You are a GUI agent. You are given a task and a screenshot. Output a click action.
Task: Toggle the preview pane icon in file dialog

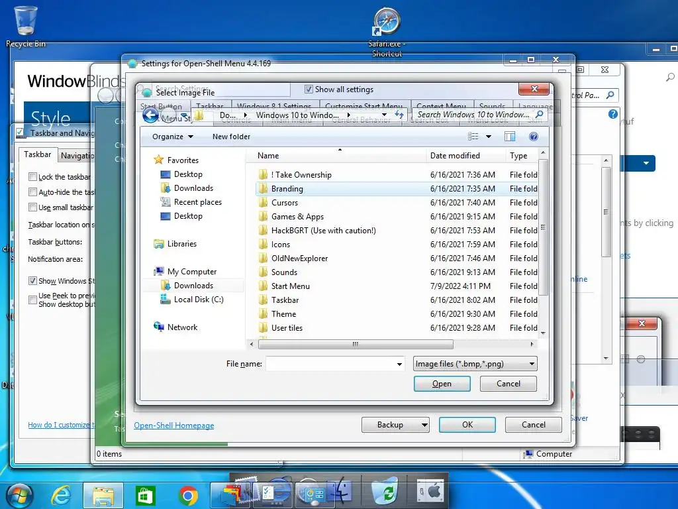click(x=510, y=137)
